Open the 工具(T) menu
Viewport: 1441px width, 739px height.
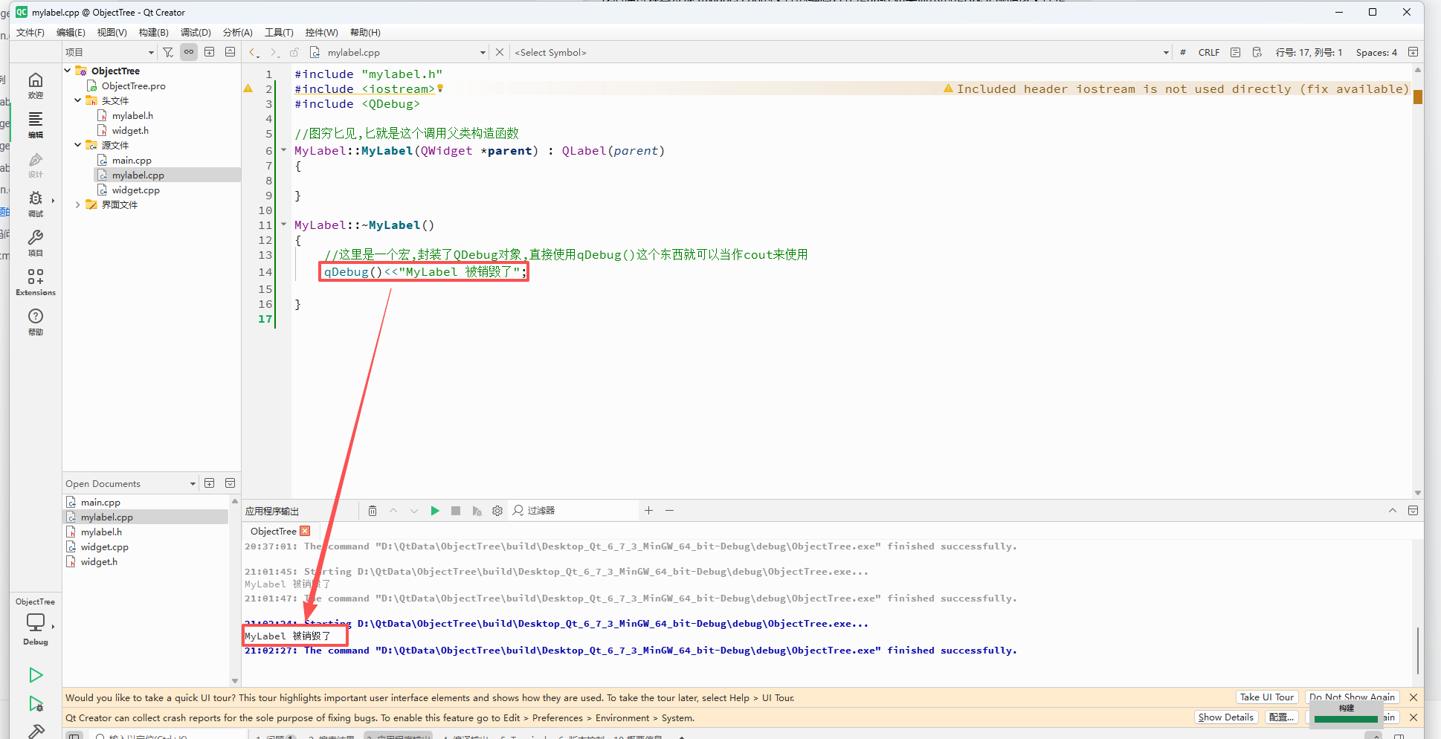(279, 32)
